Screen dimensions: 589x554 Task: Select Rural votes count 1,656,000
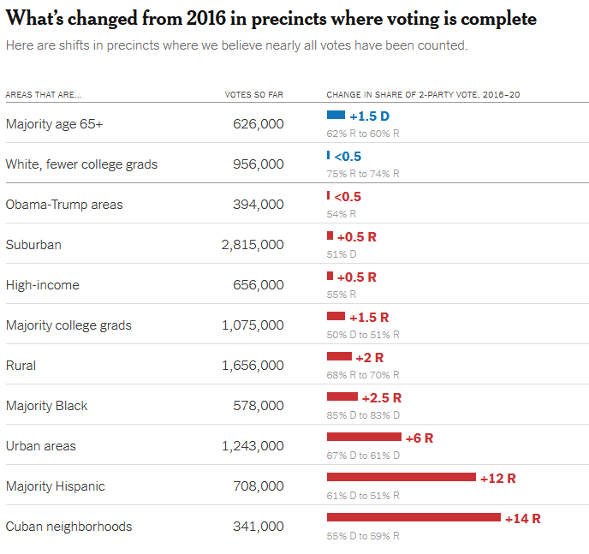(x=253, y=365)
